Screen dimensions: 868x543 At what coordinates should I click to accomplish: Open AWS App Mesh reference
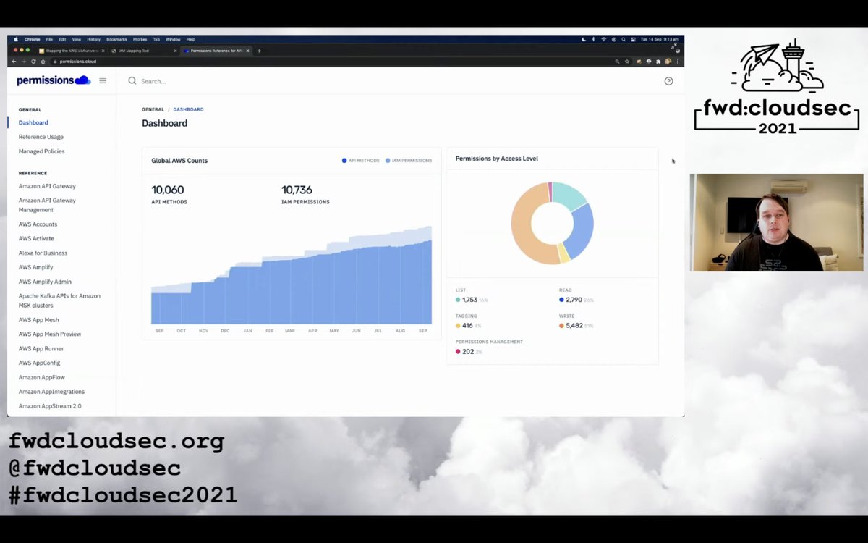pyautogui.click(x=39, y=320)
